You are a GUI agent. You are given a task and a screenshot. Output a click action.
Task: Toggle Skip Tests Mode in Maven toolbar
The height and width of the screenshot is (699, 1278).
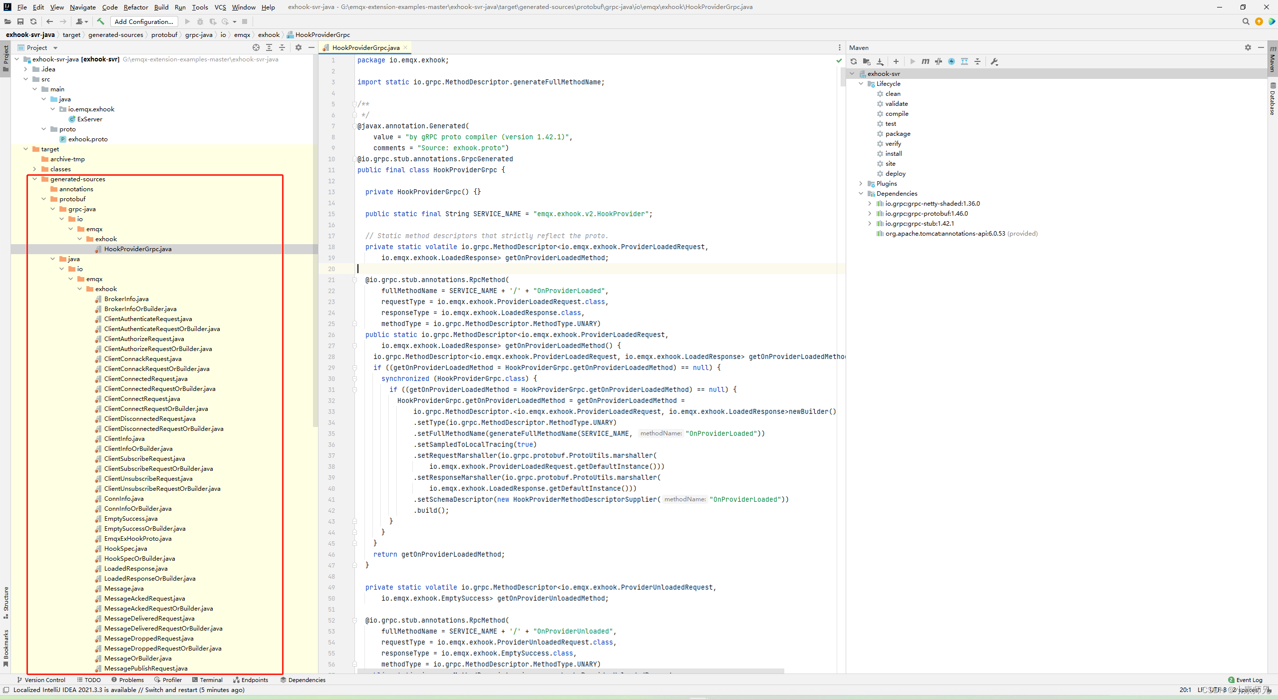[939, 61]
